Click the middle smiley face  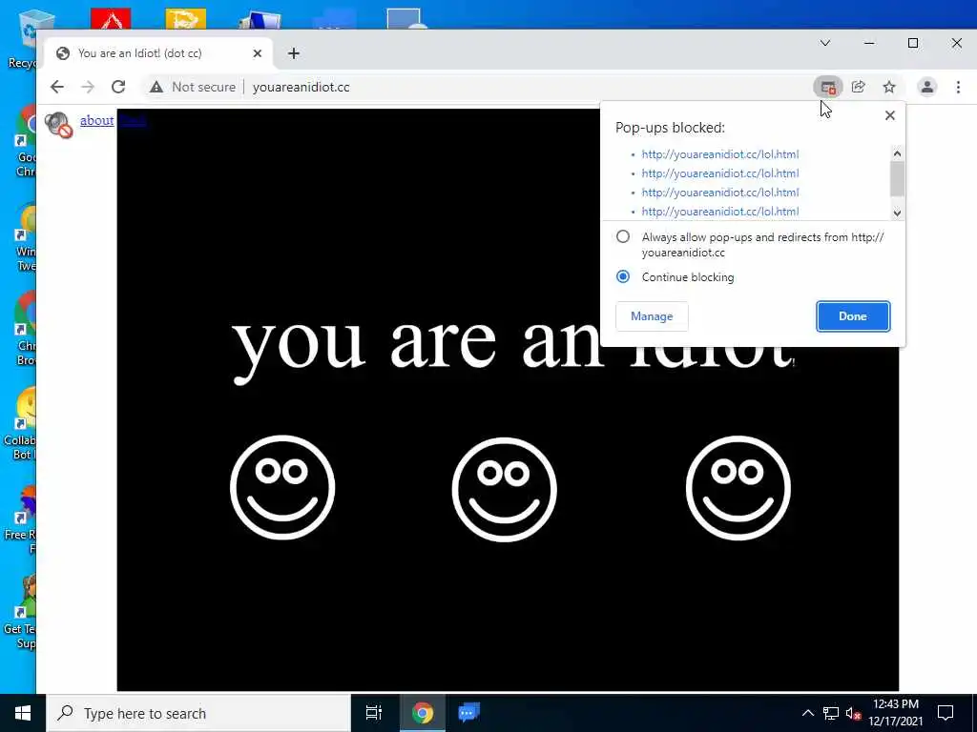504,489
